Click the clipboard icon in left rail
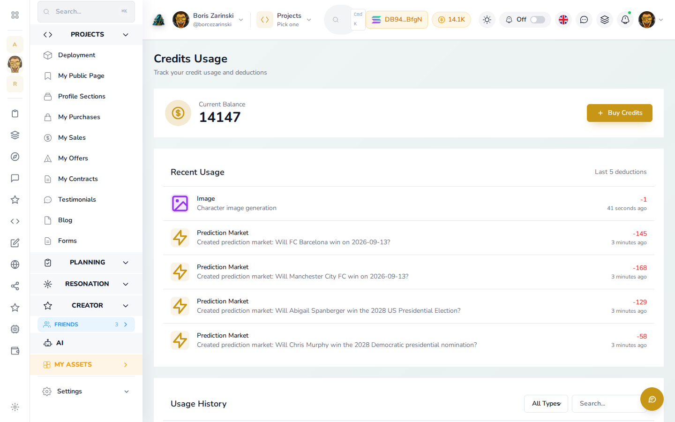The height and width of the screenshot is (422, 675). 15,113
